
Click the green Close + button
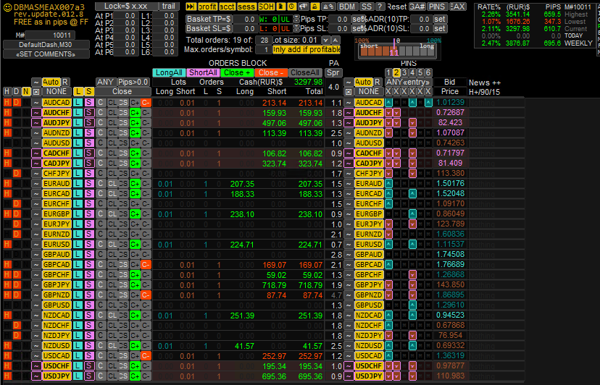(237, 72)
